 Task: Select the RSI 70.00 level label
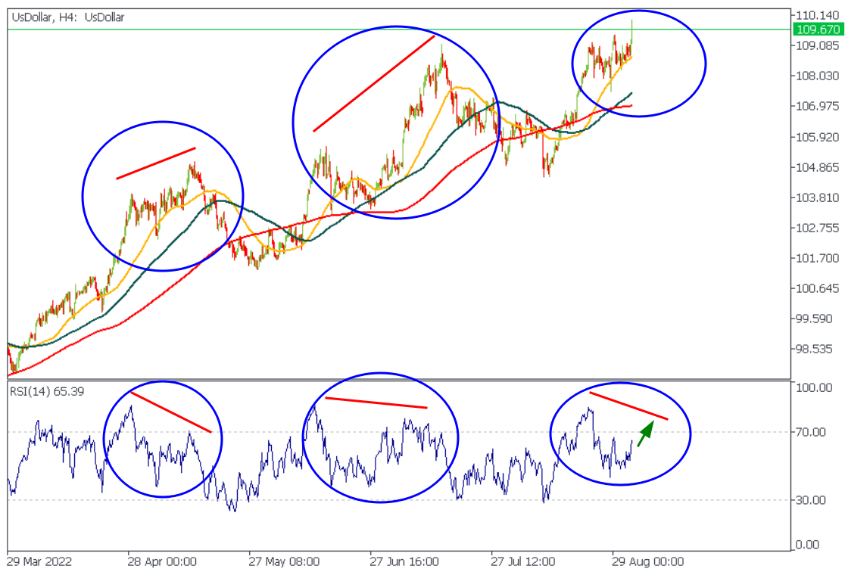point(810,432)
